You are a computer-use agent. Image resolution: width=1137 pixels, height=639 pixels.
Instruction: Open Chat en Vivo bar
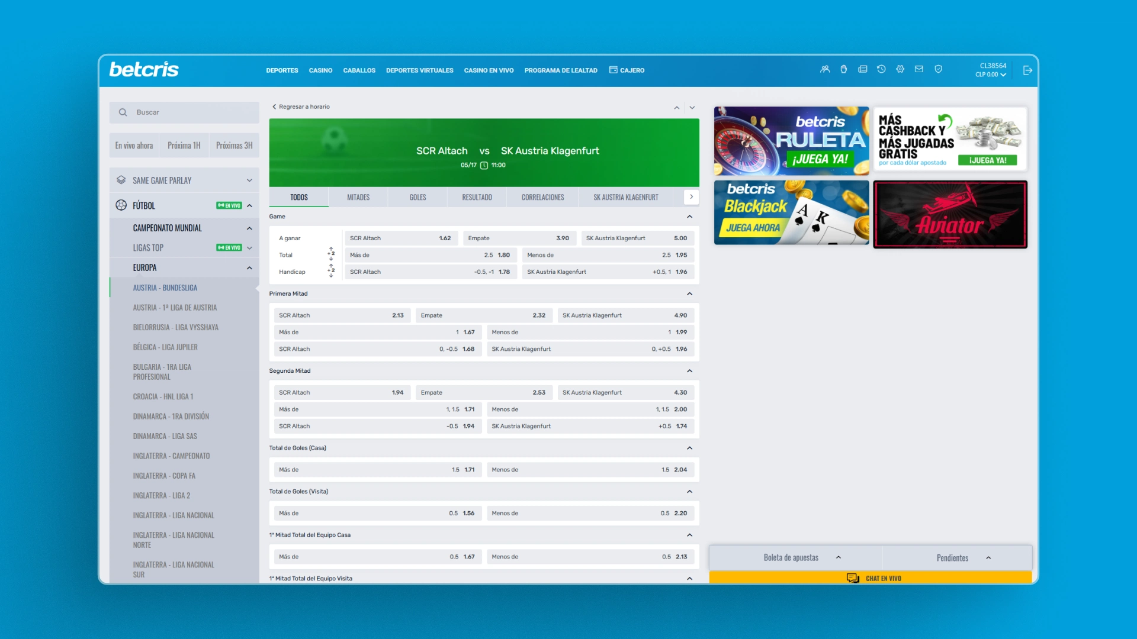[x=871, y=578]
